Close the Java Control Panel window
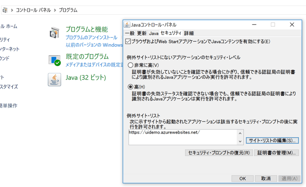 pyautogui.click(x=292, y=25)
